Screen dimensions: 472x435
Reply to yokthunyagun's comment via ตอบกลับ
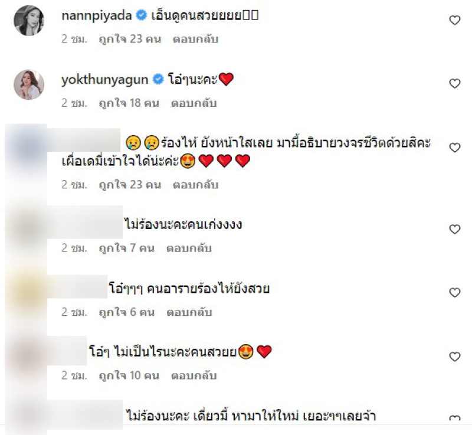click(194, 103)
